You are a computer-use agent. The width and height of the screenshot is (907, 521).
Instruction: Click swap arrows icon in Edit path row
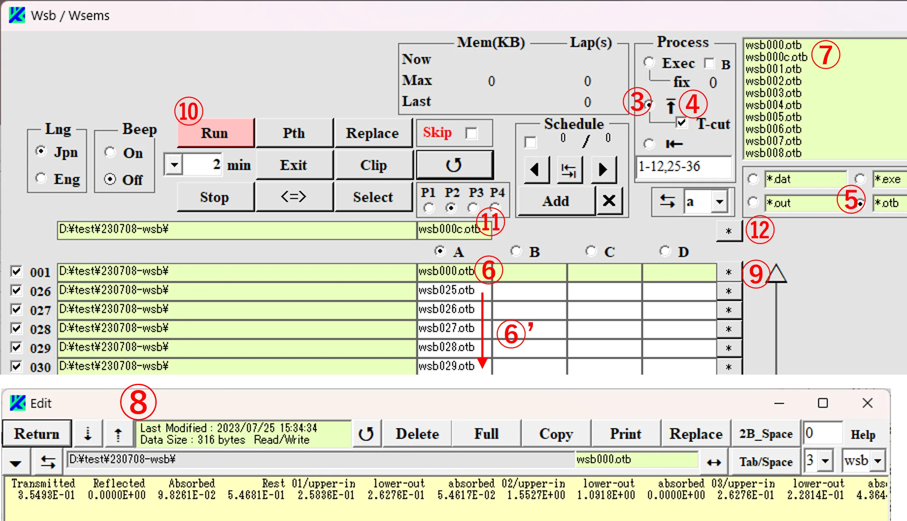(48, 462)
